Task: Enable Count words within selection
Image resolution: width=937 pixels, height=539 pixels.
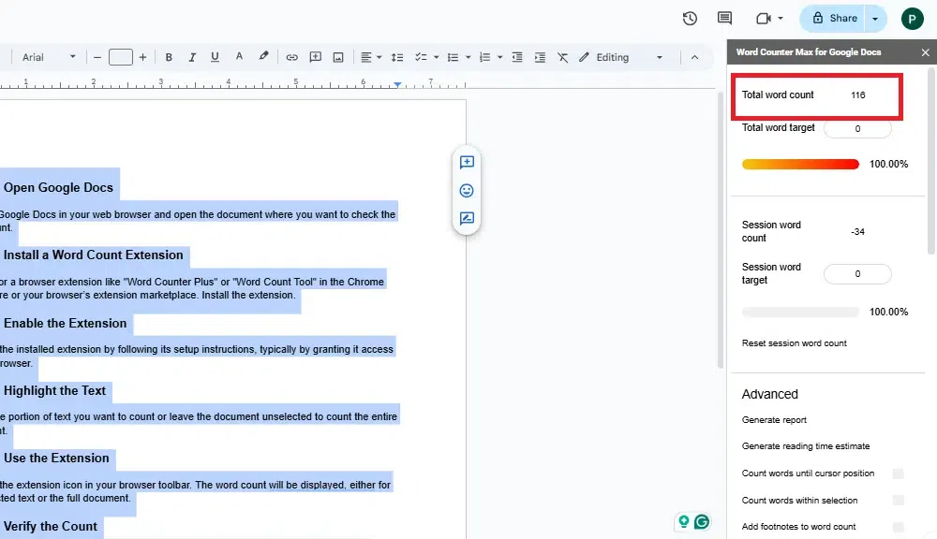Action: click(898, 501)
